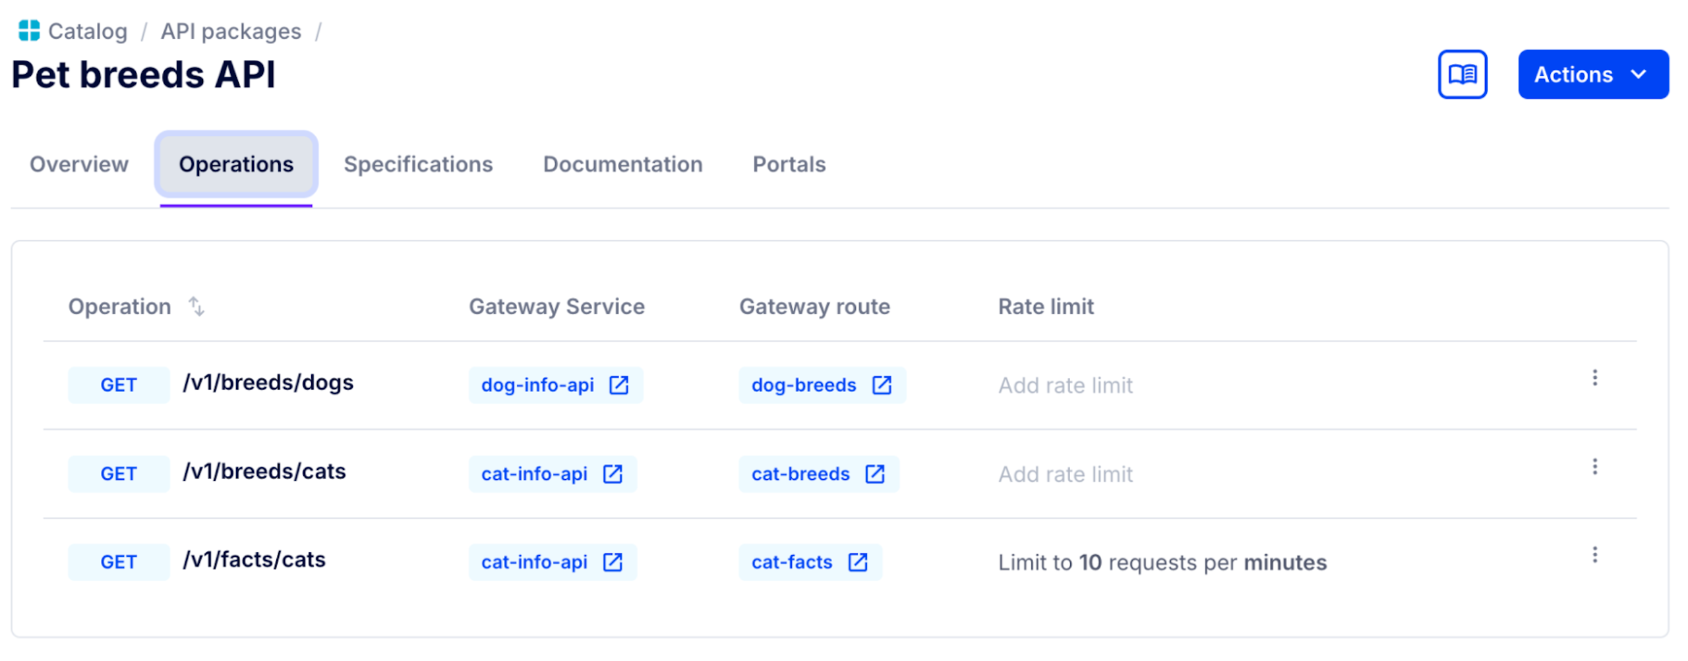Click the Catalog grid icon in breadcrumb
1688x661 pixels.
(x=29, y=30)
